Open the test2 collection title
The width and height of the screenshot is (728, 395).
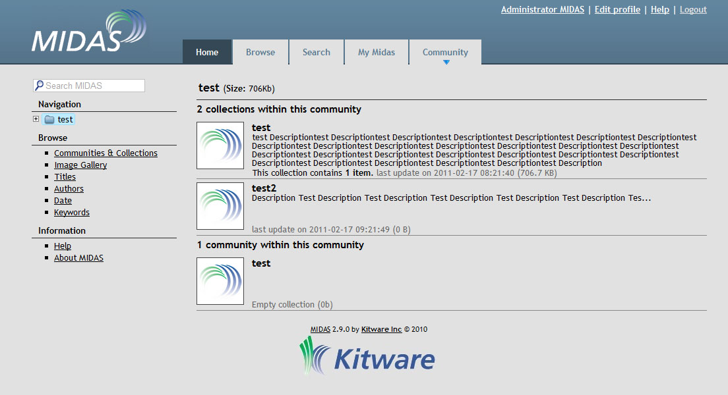point(264,188)
